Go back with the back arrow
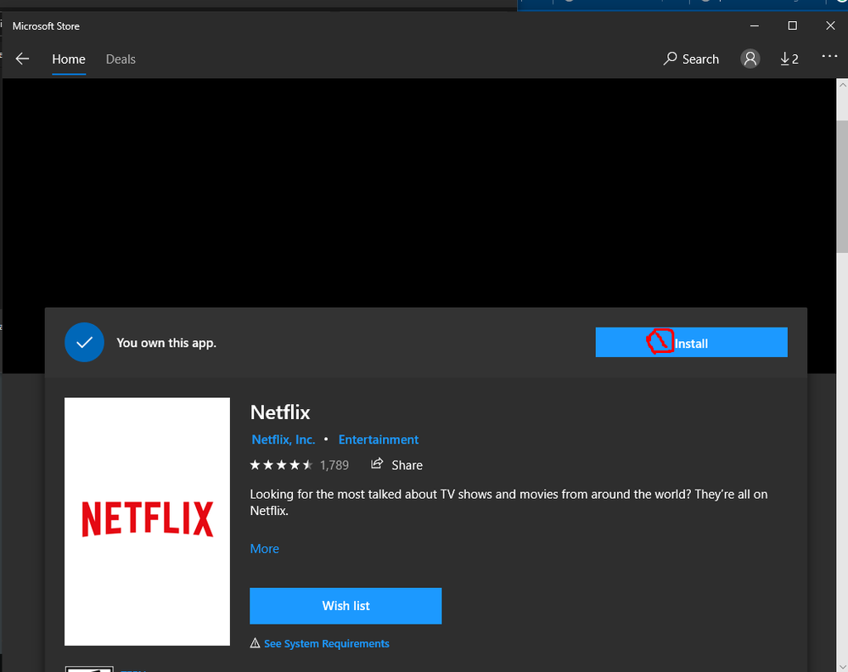The height and width of the screenshot is (672, 848). [x=22, y=59]
